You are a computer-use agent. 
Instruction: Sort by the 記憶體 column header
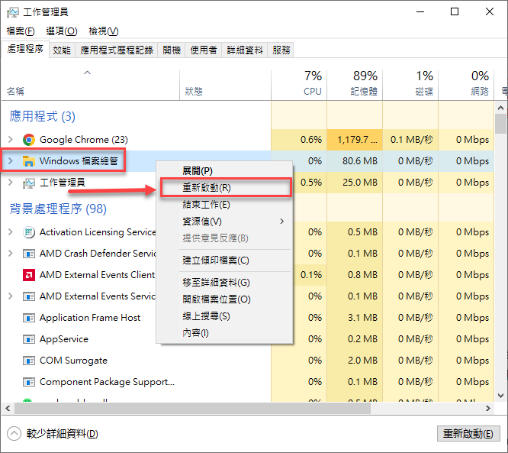(x=355, y=85)
